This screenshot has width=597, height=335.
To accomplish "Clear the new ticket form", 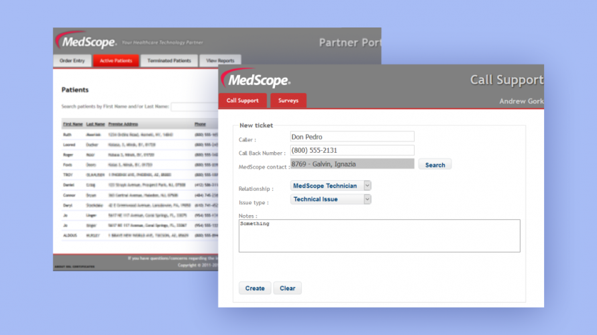I will click(288, 288).
